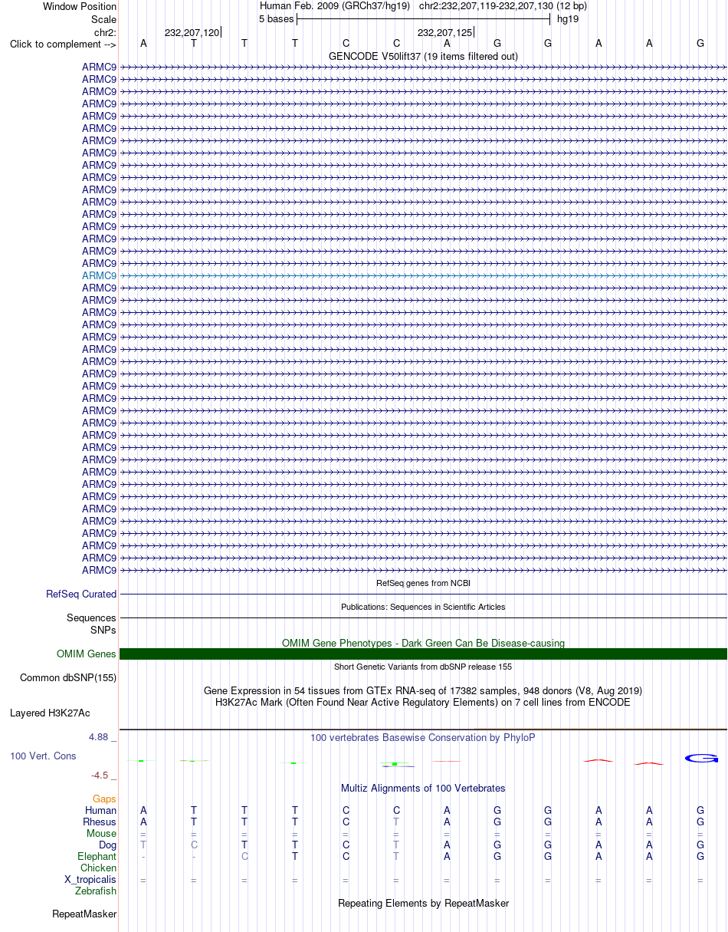Open "RefSeq genes from NCBI" track title
Viewport: 728px width, 932px height.
[x=423, y=583]
